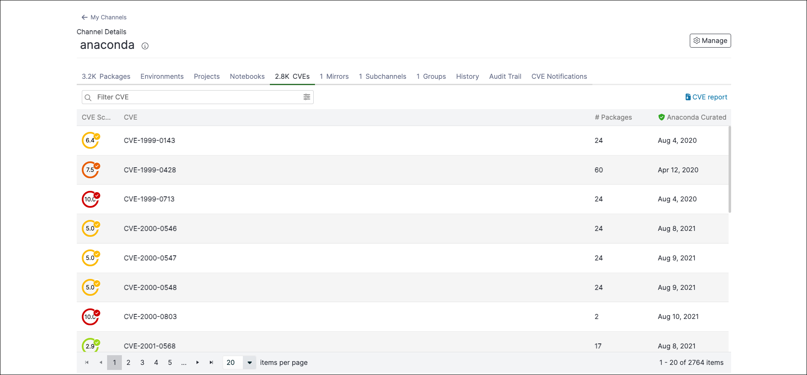The height and width of the screenshot is (375, 807).
Task: Open the filter options sliders icon
Action: [307, 97]
